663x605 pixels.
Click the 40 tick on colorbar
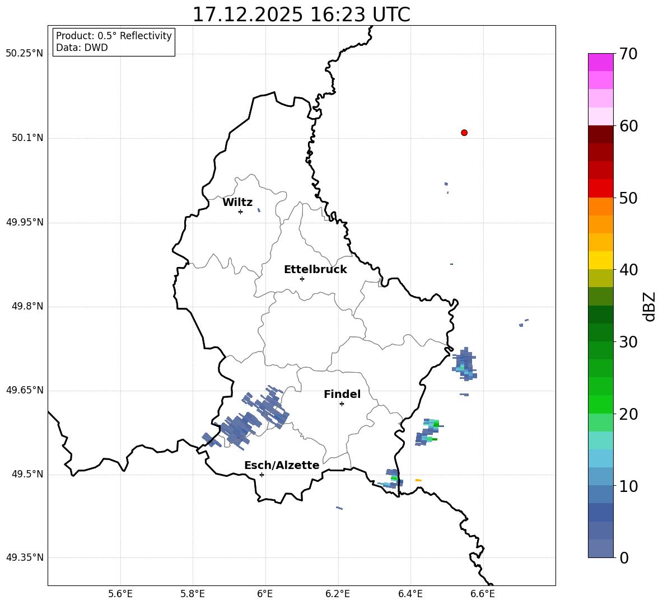pos(628,270)
